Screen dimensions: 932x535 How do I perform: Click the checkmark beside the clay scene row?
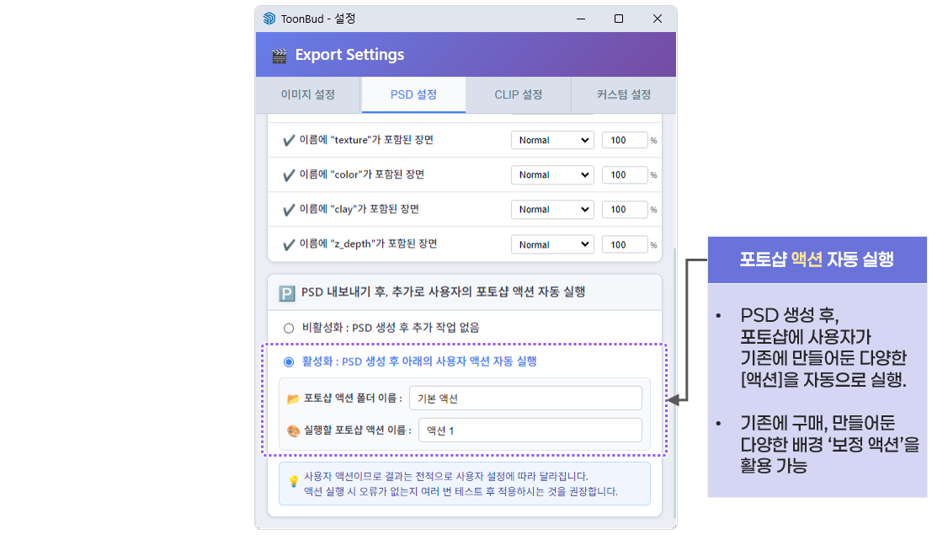click(x=288, y=209)
